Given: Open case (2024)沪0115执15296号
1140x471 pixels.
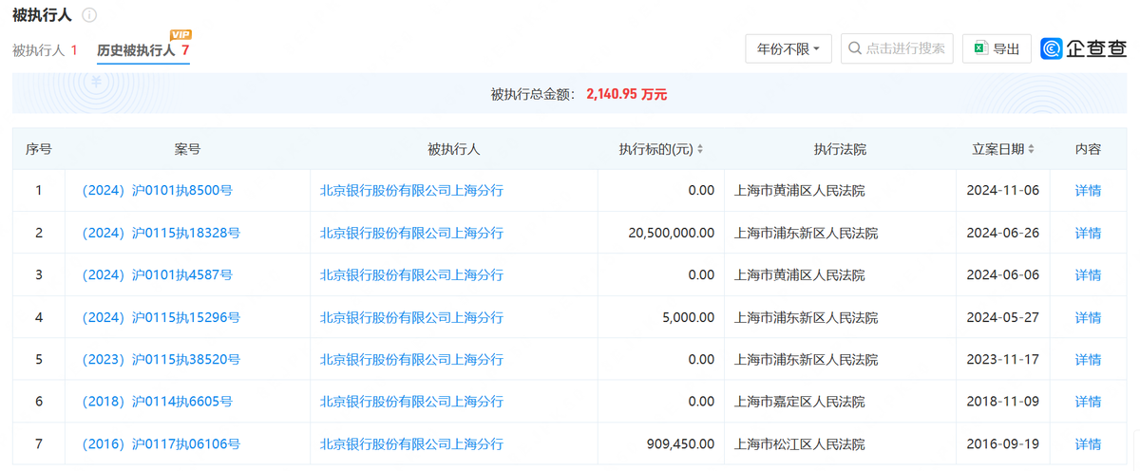Looking at the screenshot, I should click(161, 317).
